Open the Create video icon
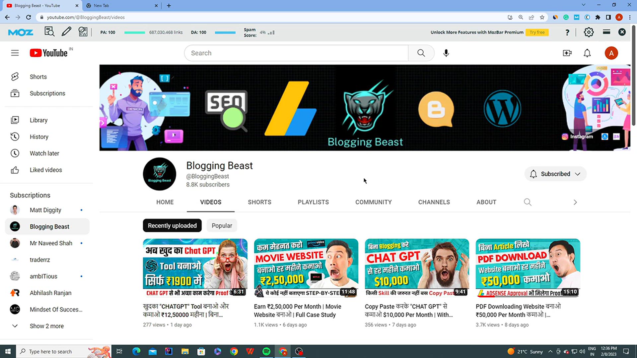The width and height of the screenshot is (637, 358). (x=567, y=53)
